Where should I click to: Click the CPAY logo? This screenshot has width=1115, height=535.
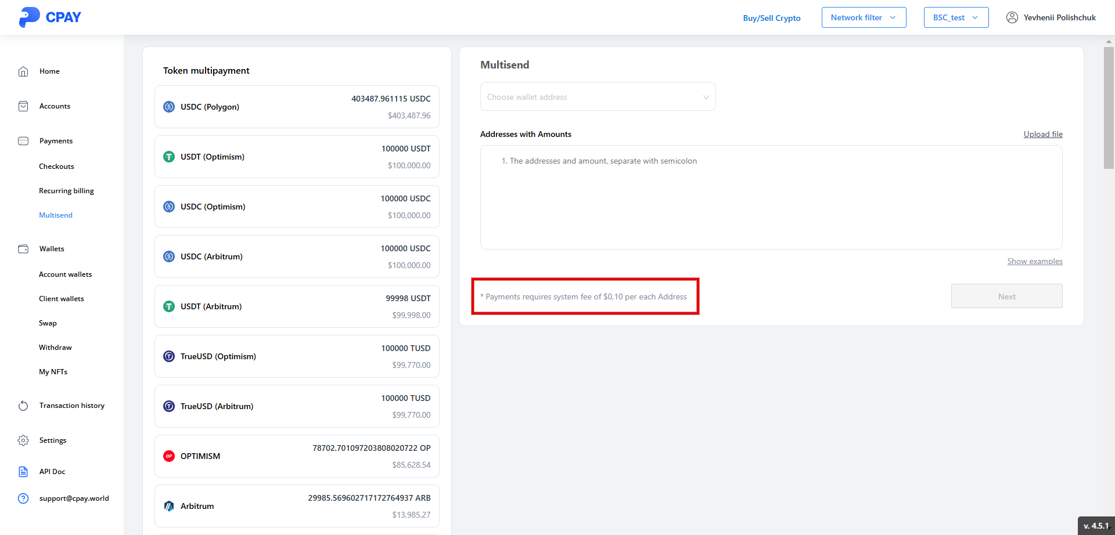coord(50,17)
